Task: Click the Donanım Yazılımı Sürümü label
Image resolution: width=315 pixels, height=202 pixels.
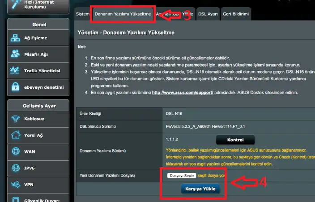Action: (102, 151)
